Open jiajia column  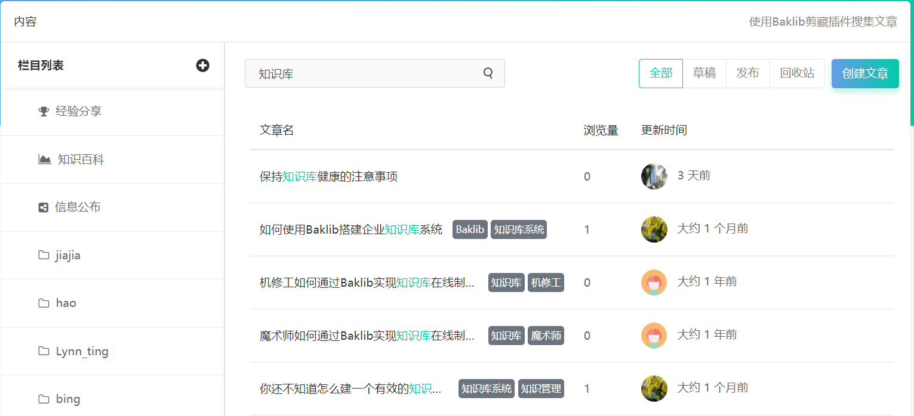pyautogui.click(x=112, y=255)
